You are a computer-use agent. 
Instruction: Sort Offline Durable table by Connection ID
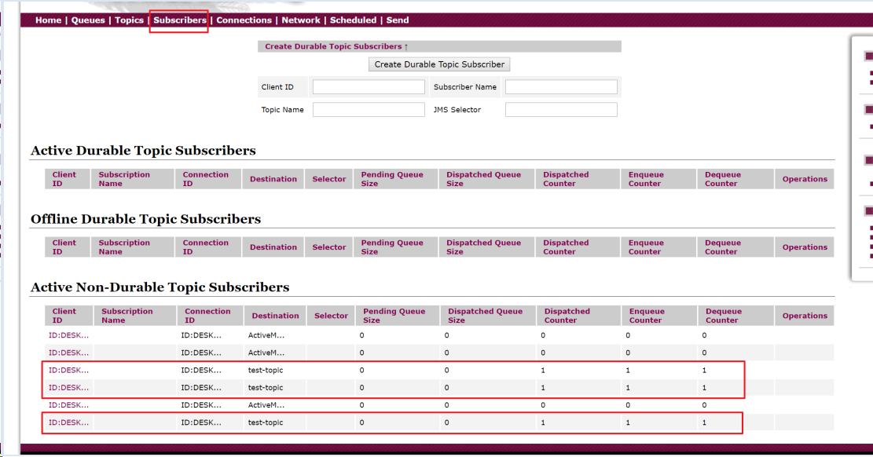[x=208, y=247]
